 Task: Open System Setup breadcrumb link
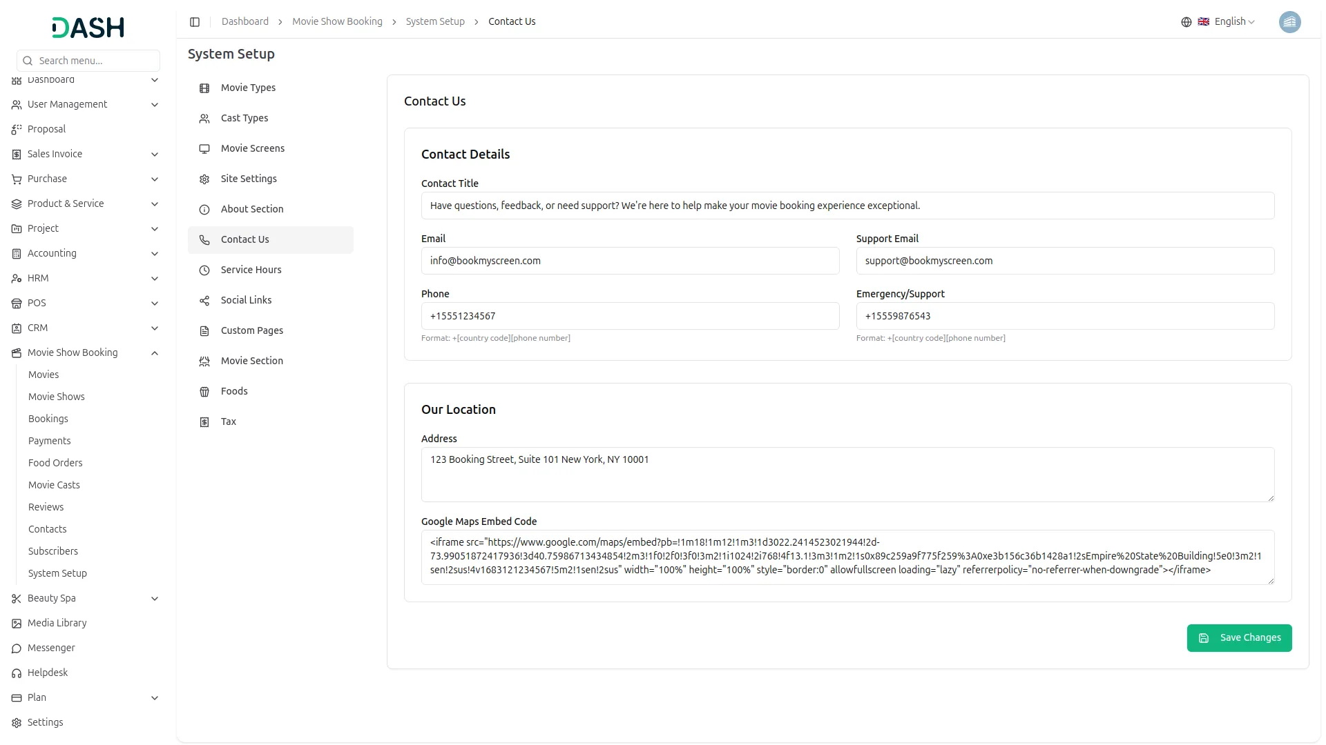pyautogui.click(x=434, y=21)
